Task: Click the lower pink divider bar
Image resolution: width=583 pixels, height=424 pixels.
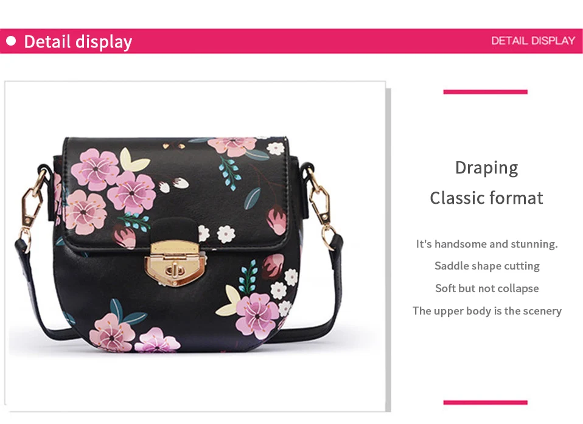Action: [485, 403]
